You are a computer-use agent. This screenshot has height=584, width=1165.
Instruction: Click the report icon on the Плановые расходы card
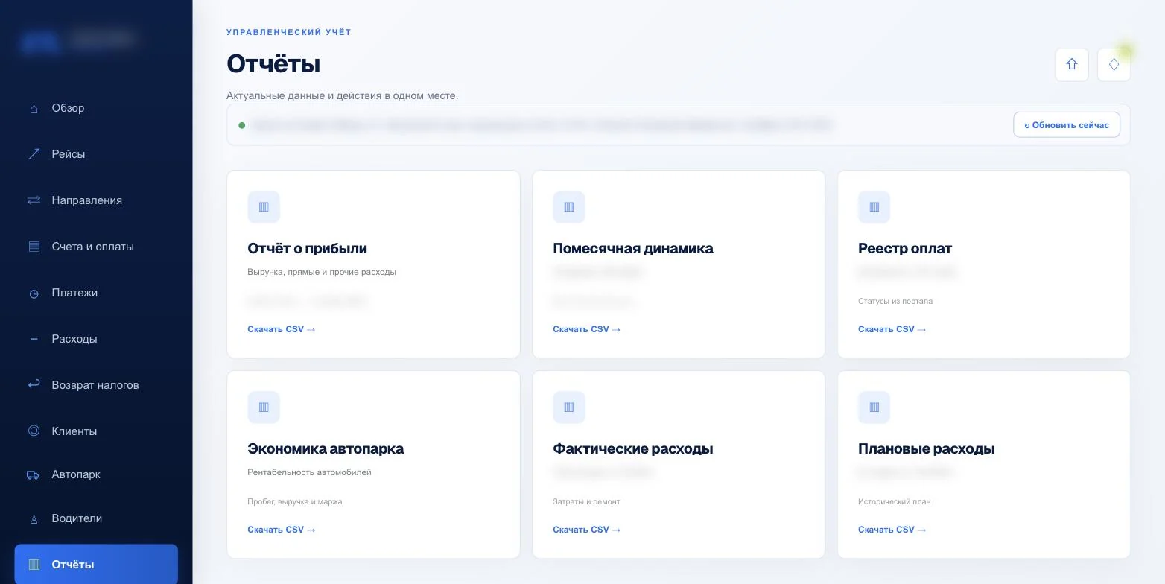(x=874, y=407)
